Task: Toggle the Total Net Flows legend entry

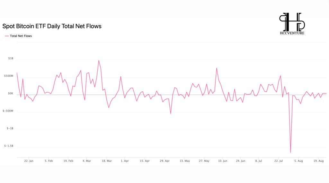Action: click(18, 36)
